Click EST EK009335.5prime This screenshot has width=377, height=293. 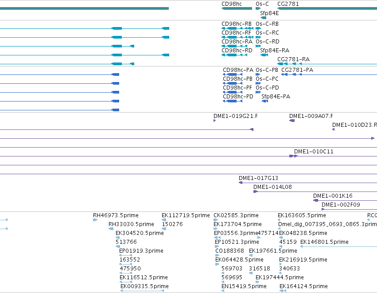tap(144, 287)
